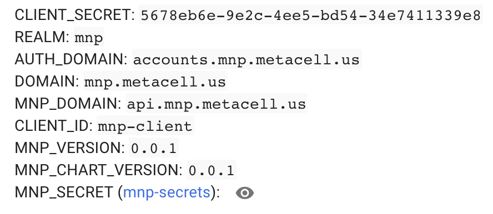The height and width of the screenshot is (214, 493).
Task: Click the MNP_CHART_VERSION label text
Action: [99, 170]
